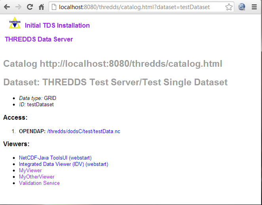262x205 pixels.
Task: Launch Integrated Data Viewer (IDV) webstart
Action: tap(63, 164)
